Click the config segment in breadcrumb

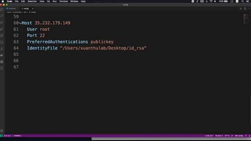[33, 12]
